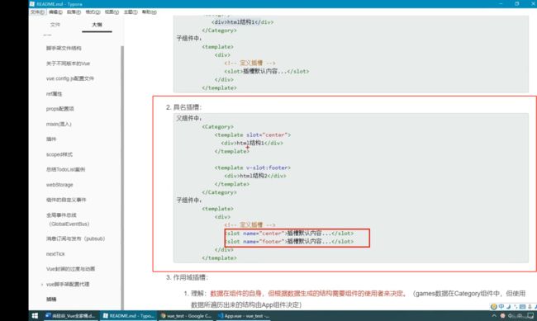Click code line slot name="footer"
This screenshot has height=321, width=537.
(x=289, y=242)
